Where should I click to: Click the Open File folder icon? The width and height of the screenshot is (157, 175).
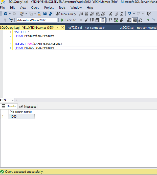[x=39, y=14]
